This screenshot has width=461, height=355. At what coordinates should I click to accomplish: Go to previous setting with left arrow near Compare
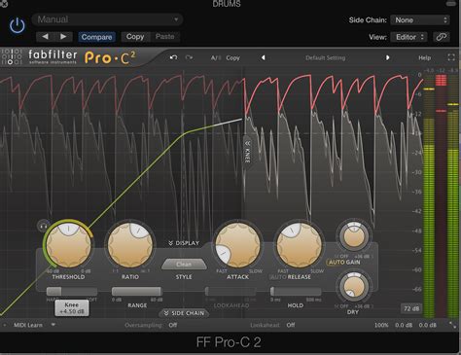pyautogui.click(x=45, y=37)
